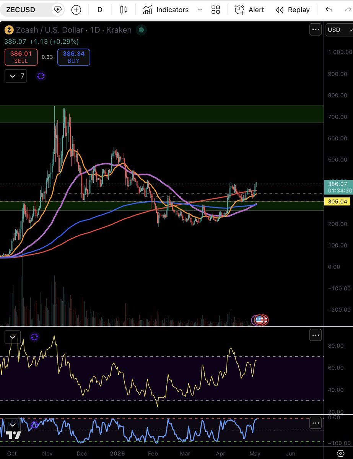This screenshot has width=353, height=459.
Task: Click the diamond premium icon beside ZECUSD
Action: (57, 10)
